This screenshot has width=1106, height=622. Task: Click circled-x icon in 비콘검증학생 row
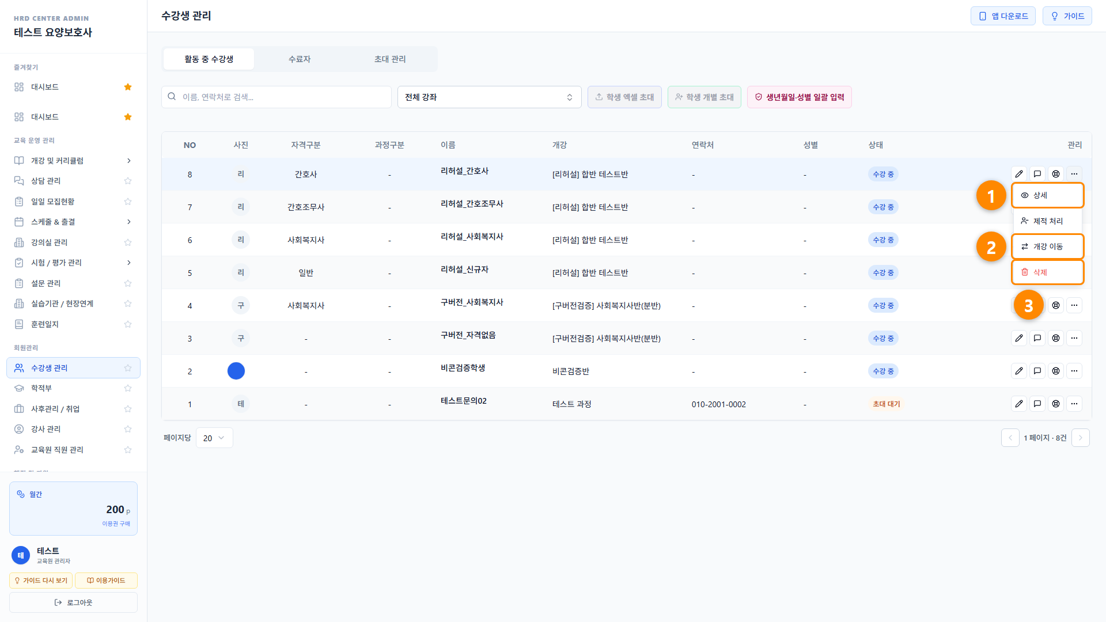pyautogui.click(x=1056, y=371)
